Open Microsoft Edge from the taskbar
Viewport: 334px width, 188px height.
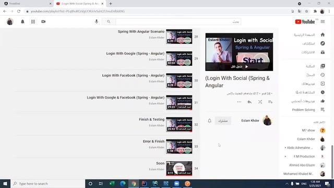point(123,183)
